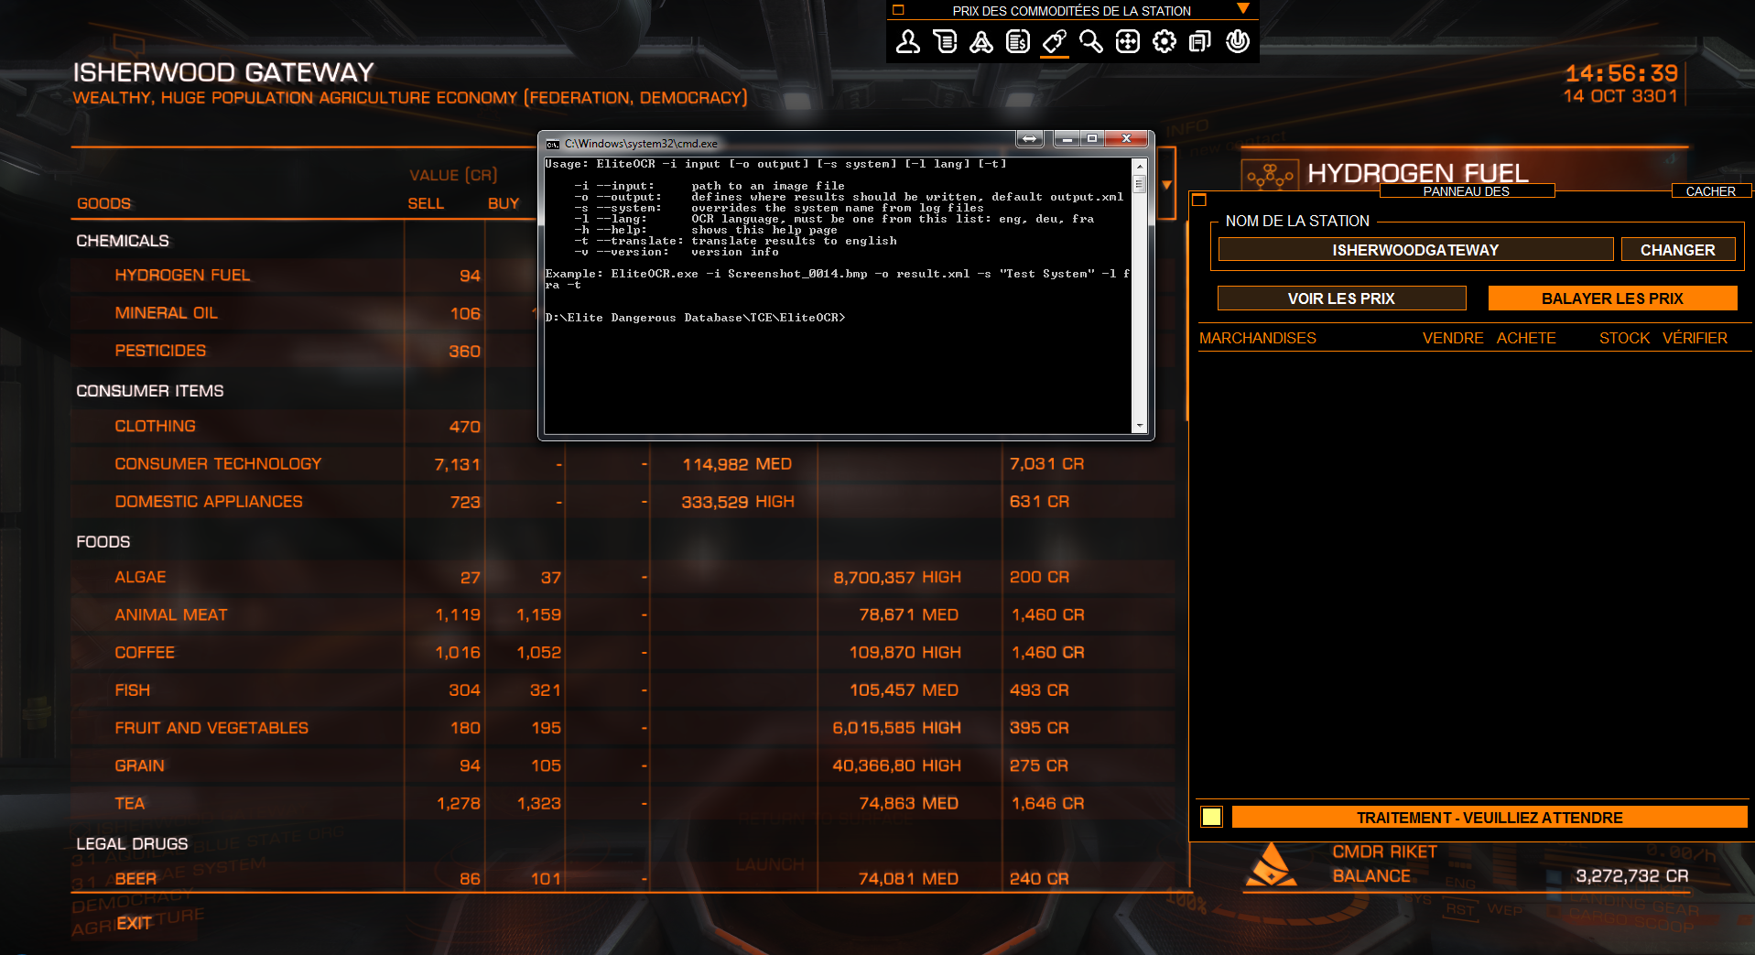Click the CONSUMER ITEMS category heading
The height and width of the screenshot is (955, 1755).
[x=150, y=391]
